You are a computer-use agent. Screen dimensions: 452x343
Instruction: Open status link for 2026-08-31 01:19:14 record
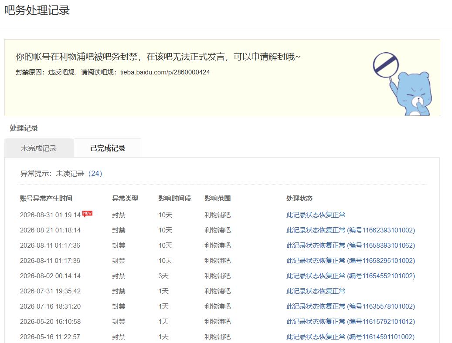click(x=316, y=215)
